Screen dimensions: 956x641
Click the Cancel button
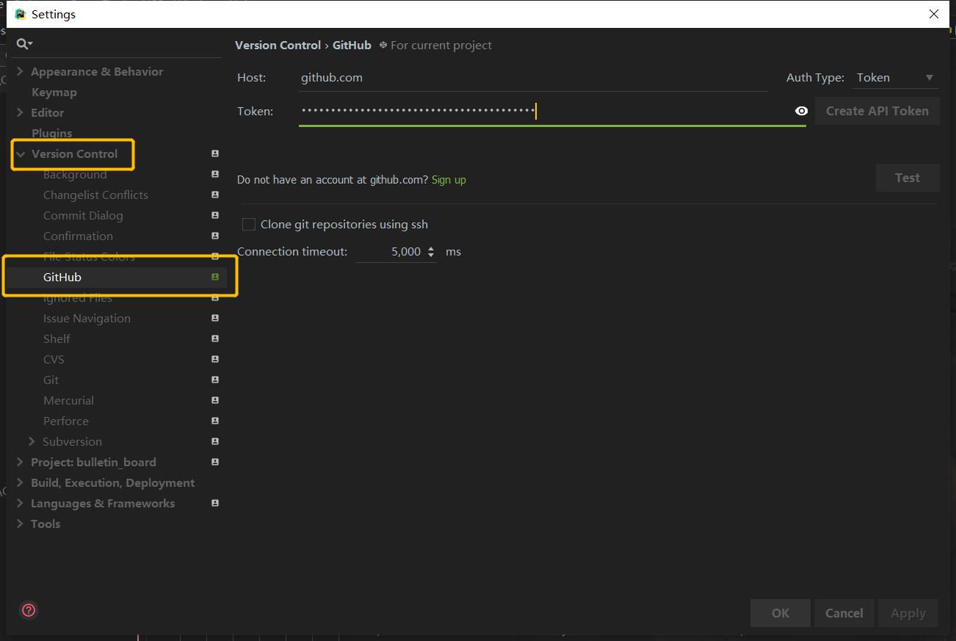pos(844,613)
